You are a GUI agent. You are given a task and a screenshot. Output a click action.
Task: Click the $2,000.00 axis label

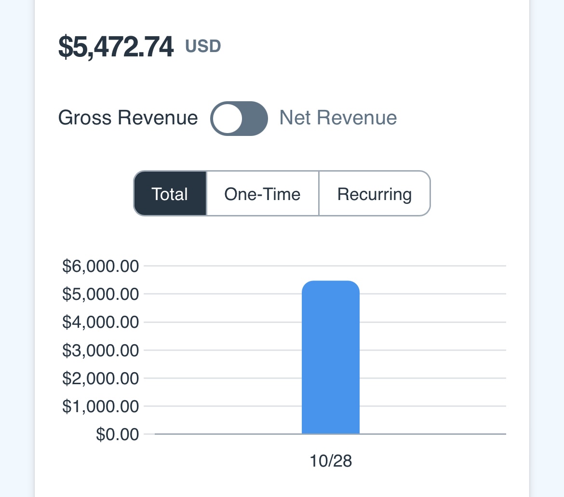pos(100,378)
